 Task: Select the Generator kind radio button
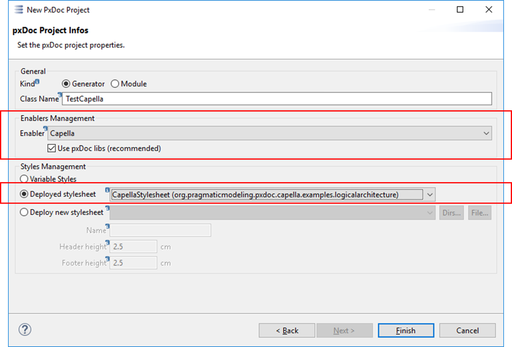click(66, 84)
